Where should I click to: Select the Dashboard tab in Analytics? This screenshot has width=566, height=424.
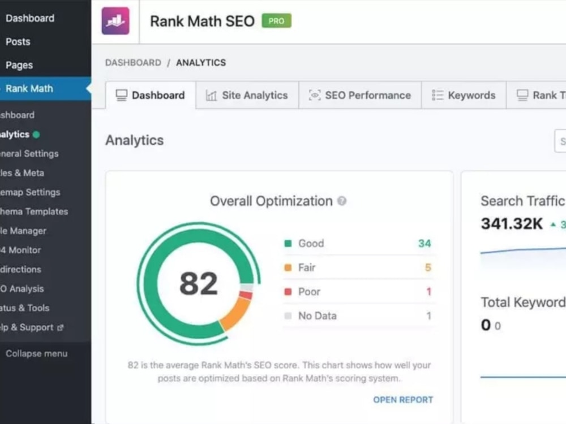151,95
